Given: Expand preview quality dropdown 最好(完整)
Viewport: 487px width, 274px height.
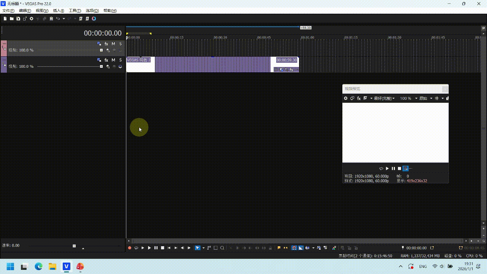Looking at the screenshot, I should tap(384, 99).
